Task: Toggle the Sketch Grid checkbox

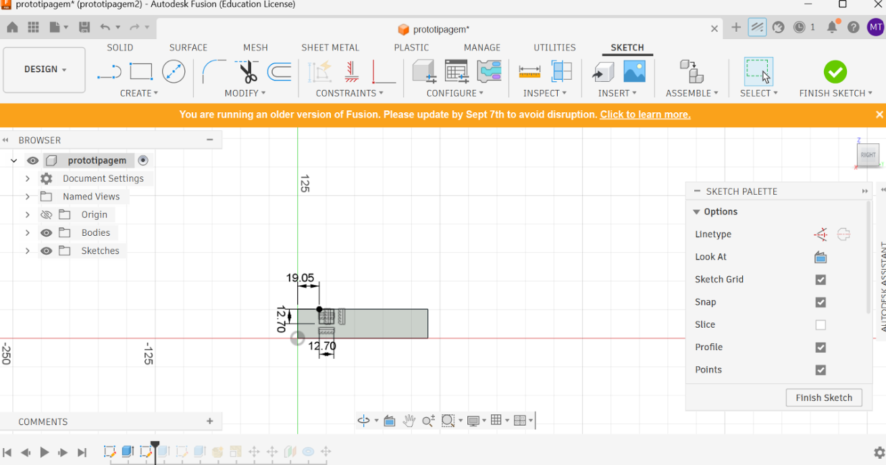Action: pyautogui.click(x=820, y=280)
